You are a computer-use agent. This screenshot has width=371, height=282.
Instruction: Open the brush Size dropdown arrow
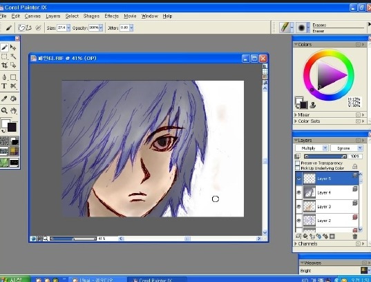[68, 28]
